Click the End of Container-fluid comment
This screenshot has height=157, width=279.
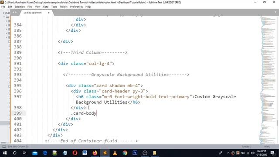[x=91, y=141]
